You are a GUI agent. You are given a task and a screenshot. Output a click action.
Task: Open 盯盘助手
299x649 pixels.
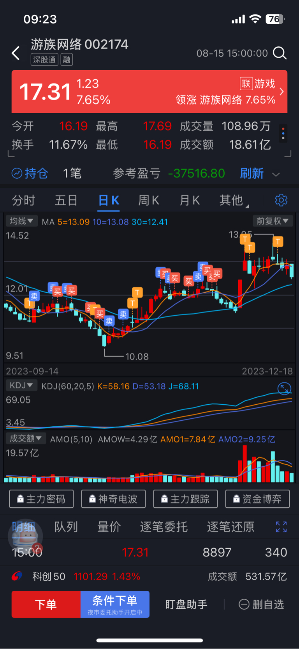(x=186, y=604)
